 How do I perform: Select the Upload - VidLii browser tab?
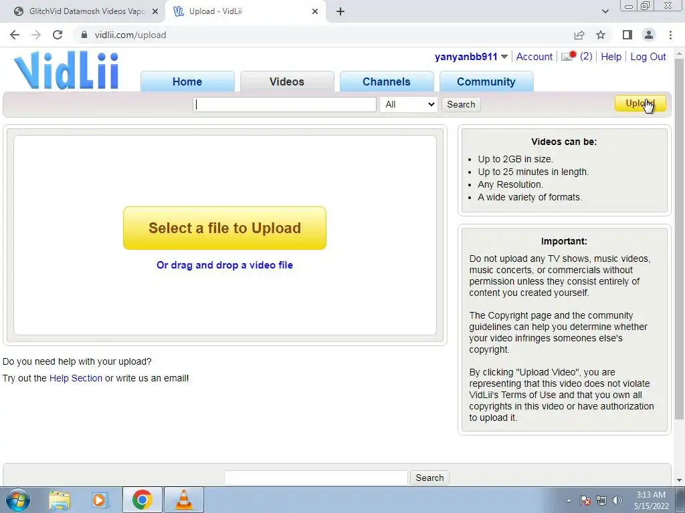[x=245, y=11]
